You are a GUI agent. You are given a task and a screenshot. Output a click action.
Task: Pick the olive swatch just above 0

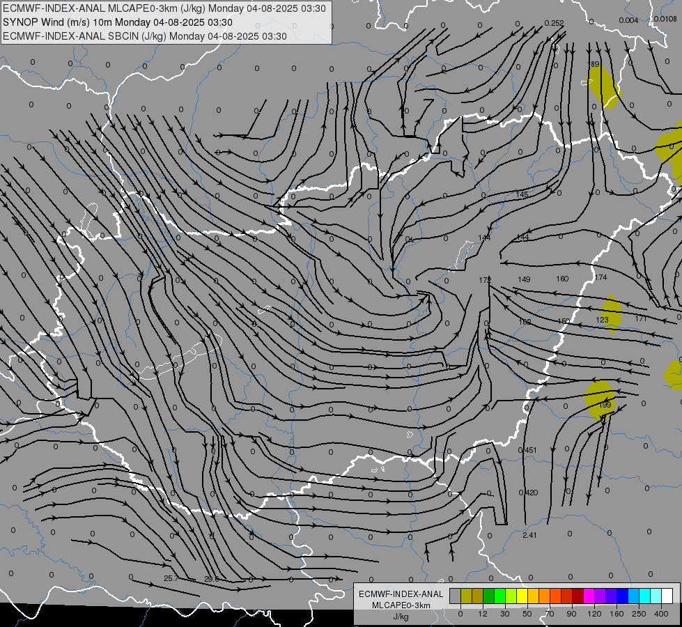(x=466, y=596)
